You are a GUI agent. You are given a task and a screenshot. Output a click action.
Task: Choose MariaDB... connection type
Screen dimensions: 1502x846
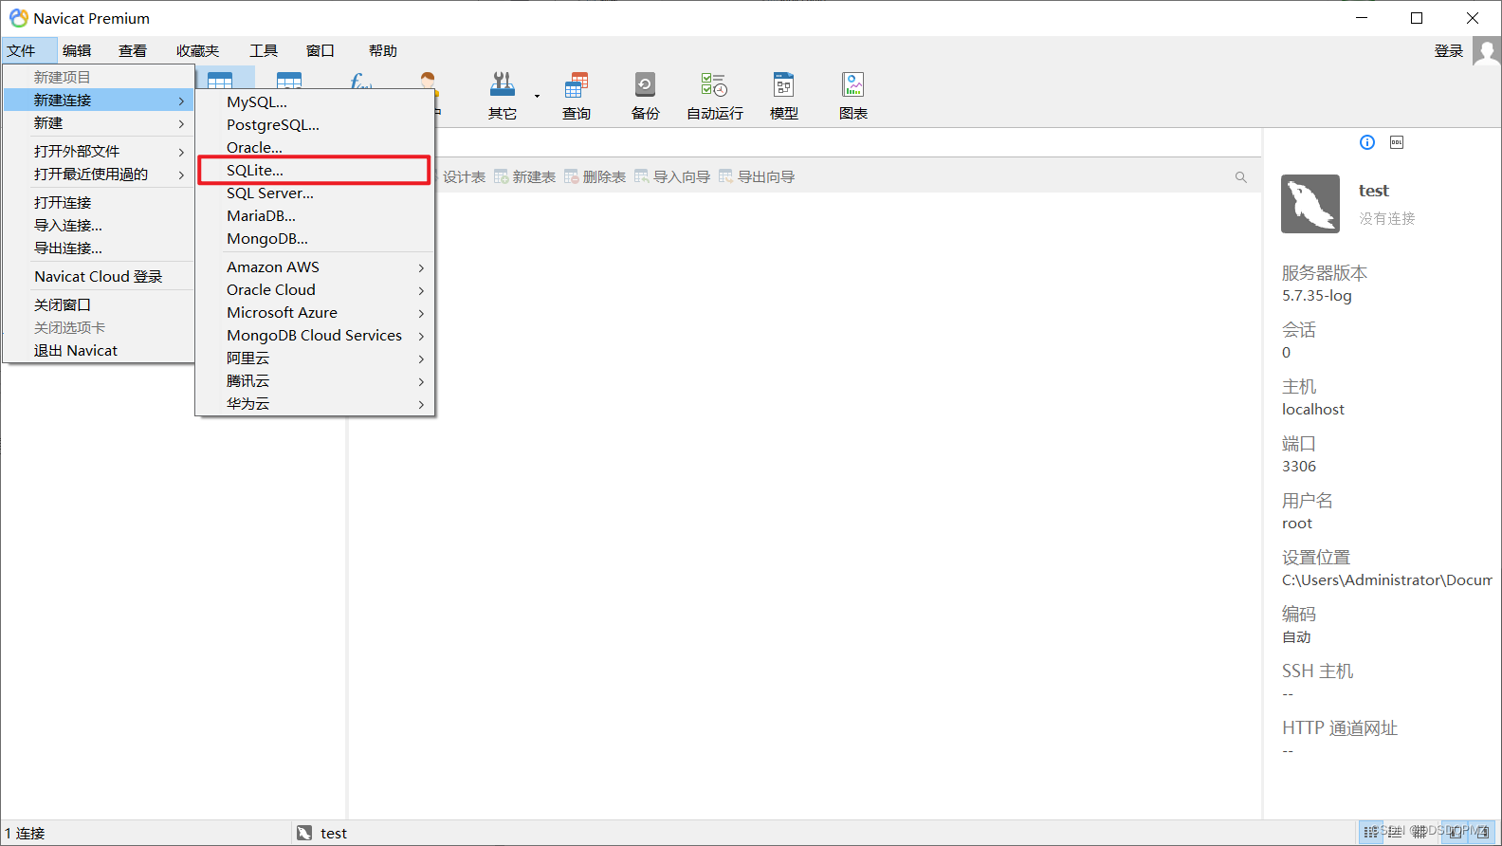click(315, 216)
